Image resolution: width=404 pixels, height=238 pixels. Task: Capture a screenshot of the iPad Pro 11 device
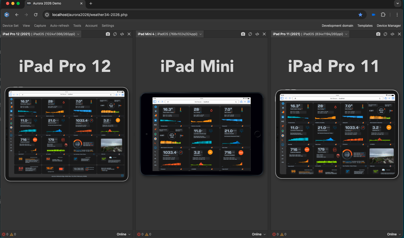(x=378, y=34)
